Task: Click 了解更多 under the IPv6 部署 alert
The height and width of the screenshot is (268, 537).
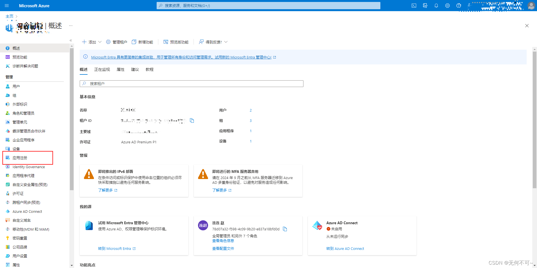Action: 108,190
